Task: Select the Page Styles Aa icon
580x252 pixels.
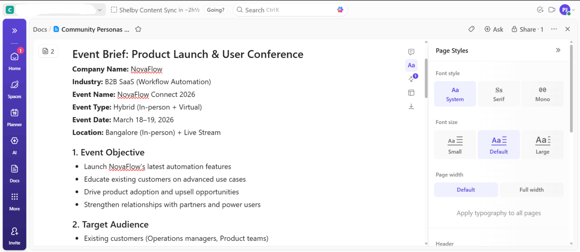Action: pos(411,65)
